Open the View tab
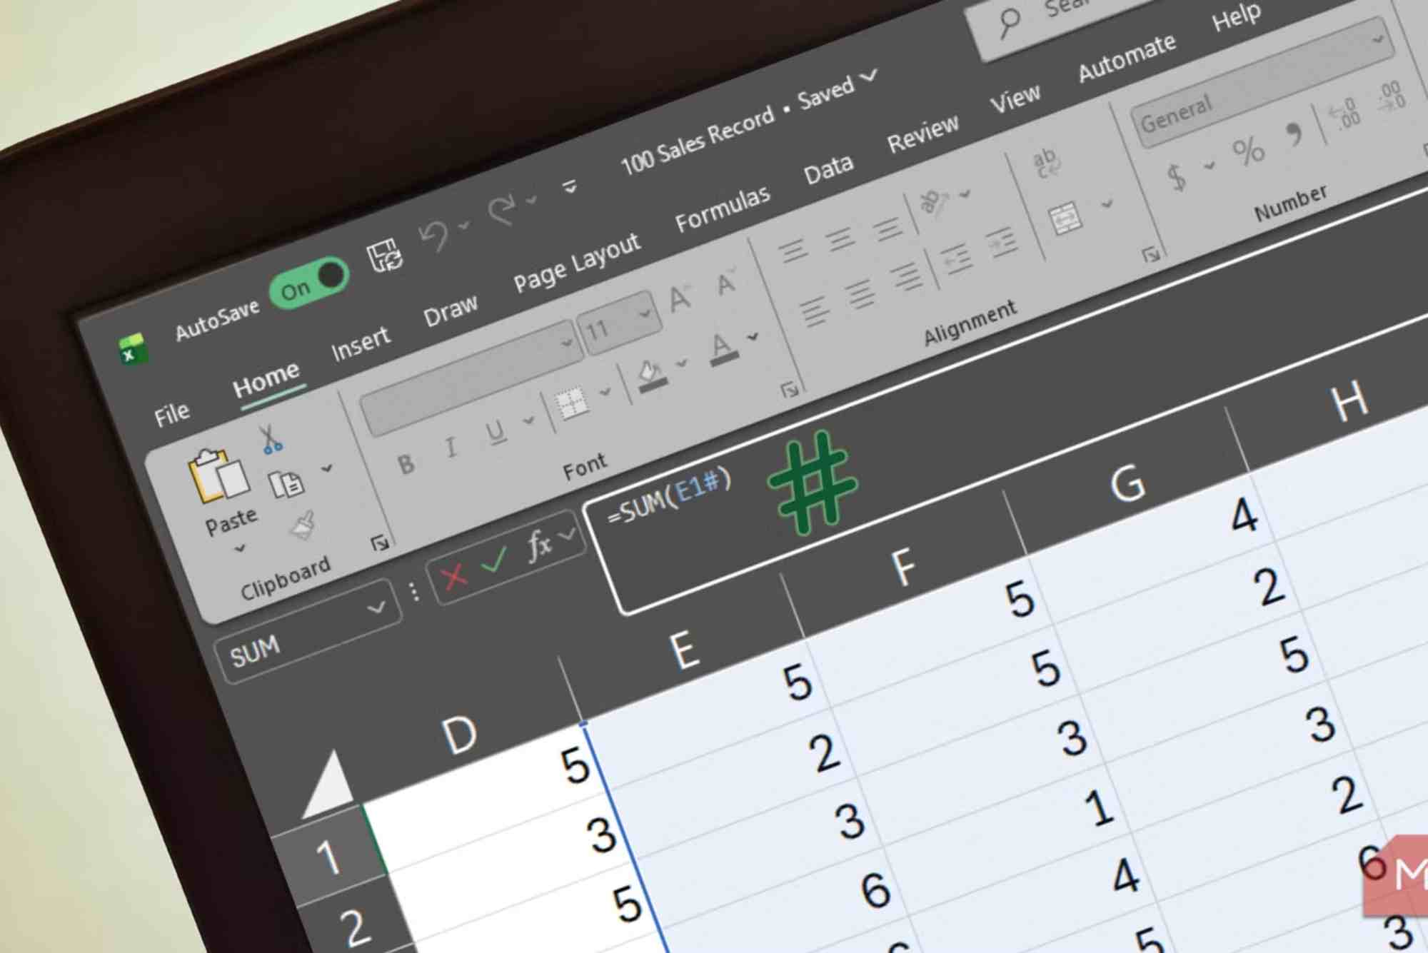1428x953 pixels. 1015,99
